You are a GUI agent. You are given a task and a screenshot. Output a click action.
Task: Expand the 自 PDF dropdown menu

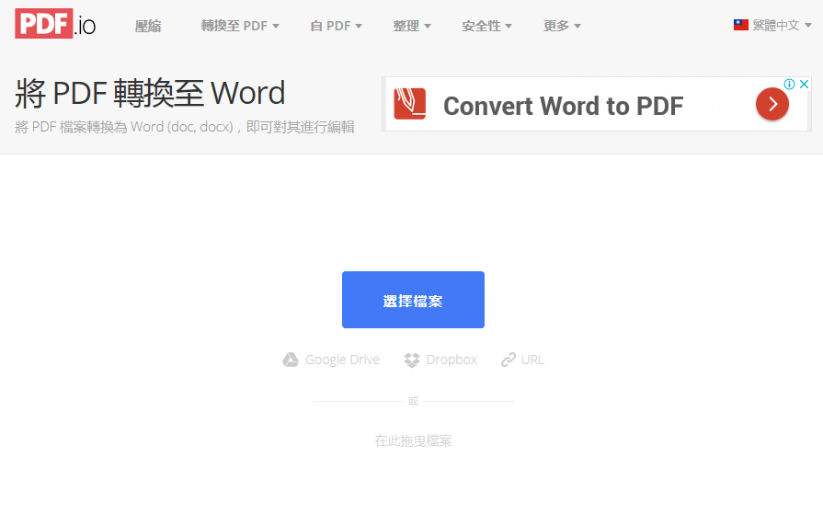click(x=336, y=26)
